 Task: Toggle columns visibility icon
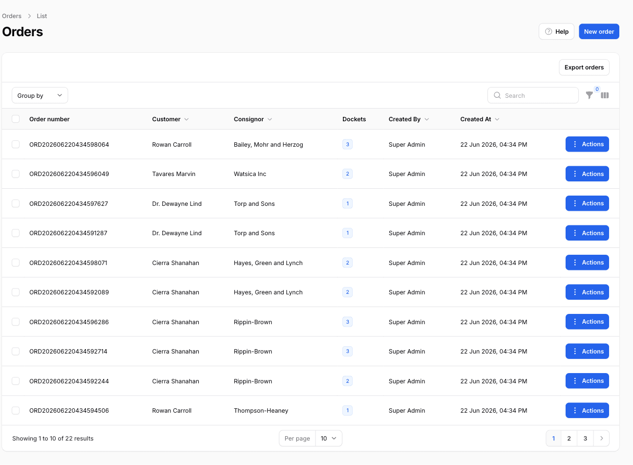(x=605, y=95)
